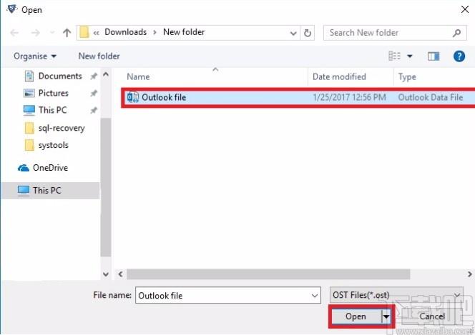Click the horizontal scrollbar right arrow
This screenshot has width=475, height=335.
click(x=469, y=274)
